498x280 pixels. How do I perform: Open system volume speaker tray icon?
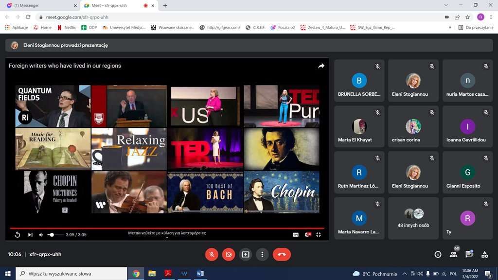click(420, 274)
